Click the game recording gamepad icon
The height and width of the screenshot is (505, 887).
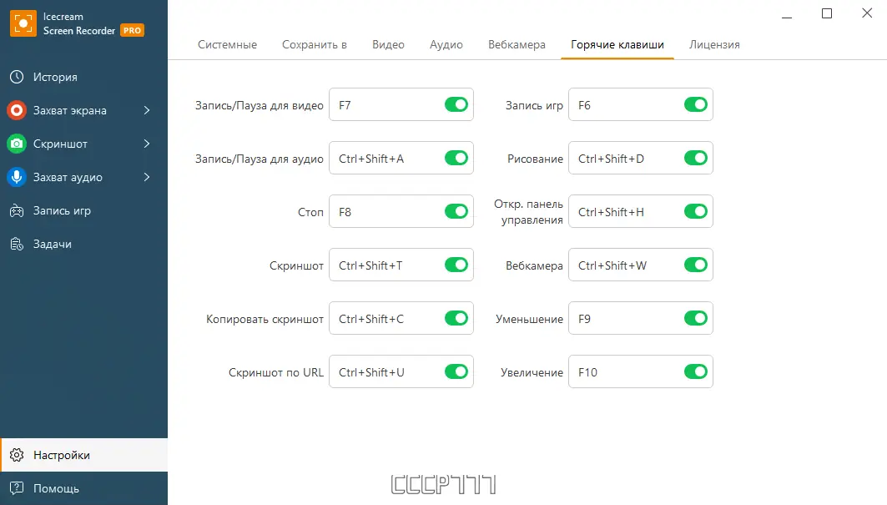pyautogui.click(x=17, y=210)
